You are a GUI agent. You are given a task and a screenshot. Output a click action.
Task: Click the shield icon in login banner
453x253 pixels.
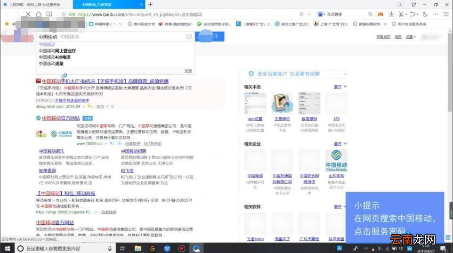click(x=251, y=73)
